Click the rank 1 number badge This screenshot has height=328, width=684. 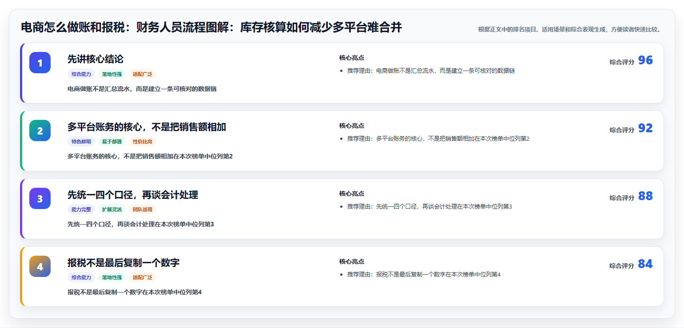pos(40,63)
